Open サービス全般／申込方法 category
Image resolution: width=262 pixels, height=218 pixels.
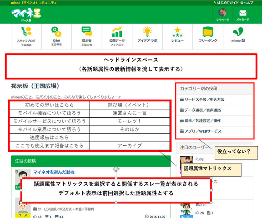tap(204, 99)
